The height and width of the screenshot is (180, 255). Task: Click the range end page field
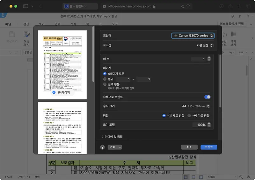(143, 79)
